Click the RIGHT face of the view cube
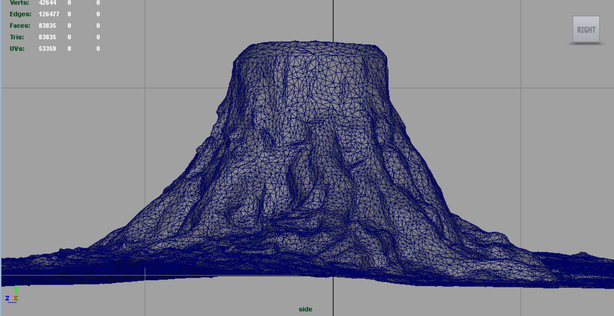The image size is (614, 316). [586, 30]
